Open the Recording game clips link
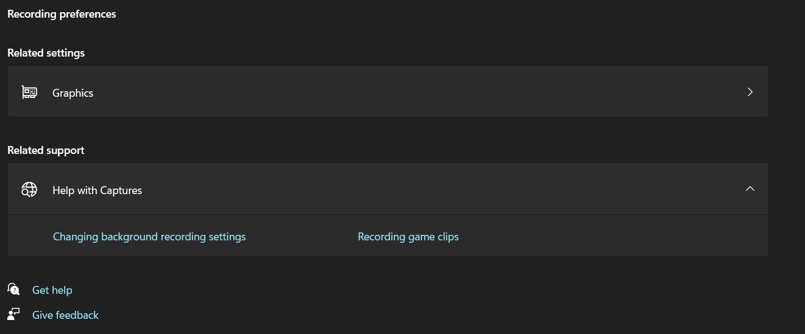This screenshot has width=805, height=334. click(408, 237)
